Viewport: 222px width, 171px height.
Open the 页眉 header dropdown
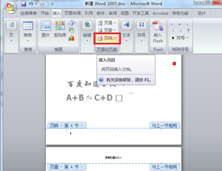[107, 23]
